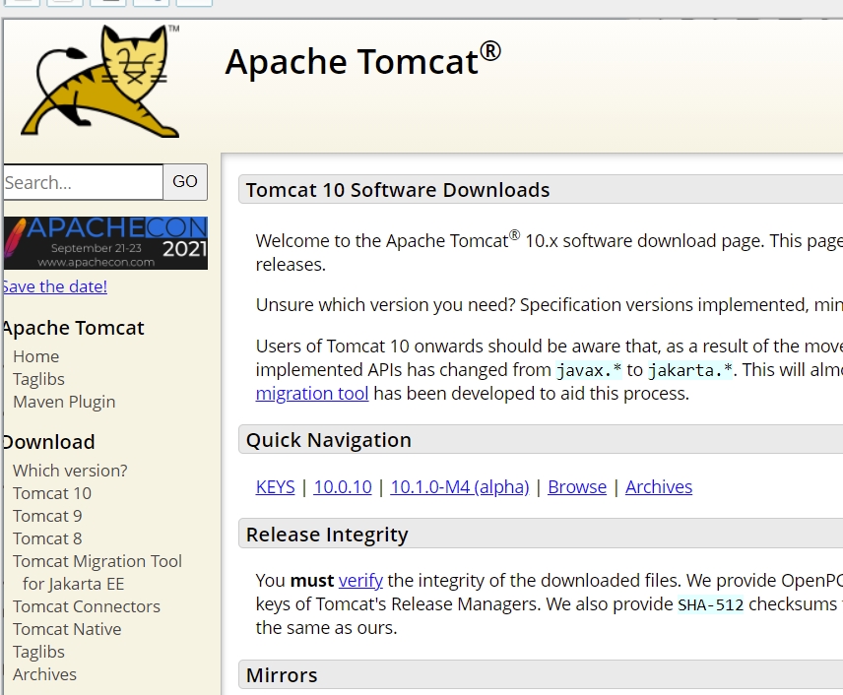Click the Mirrors heading

(x=282, y=675)
